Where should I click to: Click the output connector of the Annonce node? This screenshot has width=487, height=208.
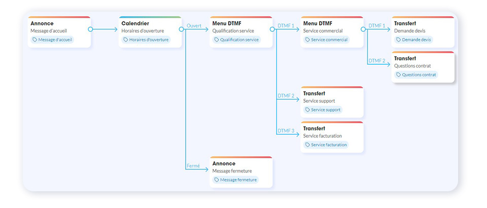pyautogui.click(x=90, y=29)
